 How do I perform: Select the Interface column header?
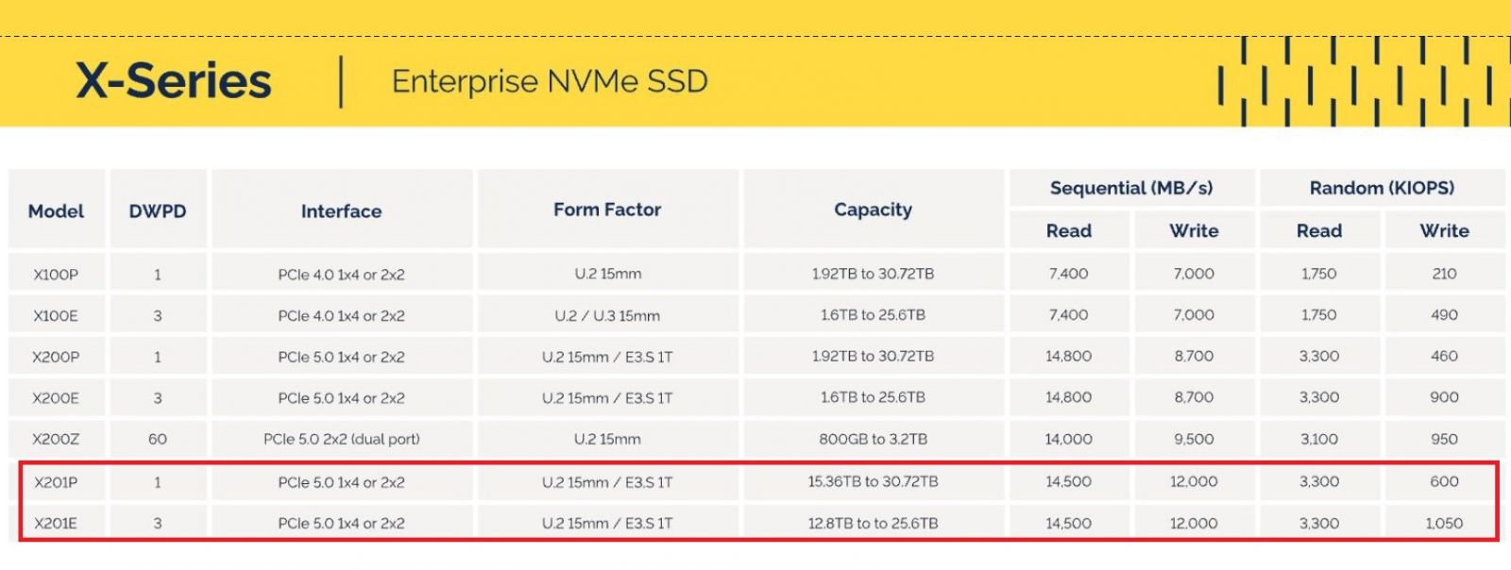pos(341,210)
